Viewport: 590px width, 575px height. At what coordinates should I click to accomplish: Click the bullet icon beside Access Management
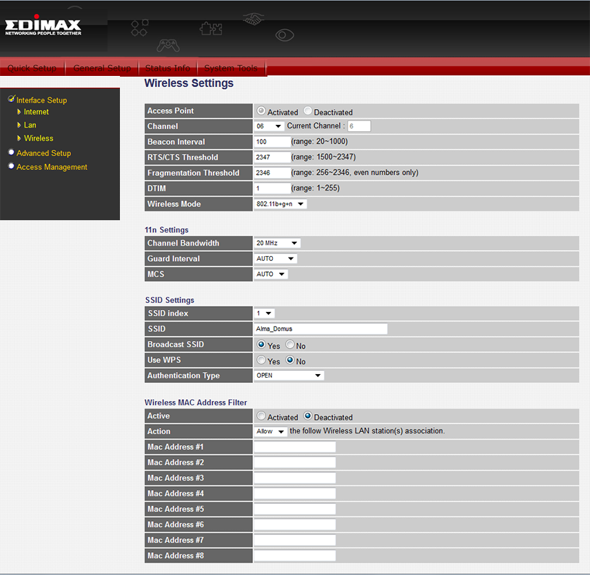click(11, 166)
